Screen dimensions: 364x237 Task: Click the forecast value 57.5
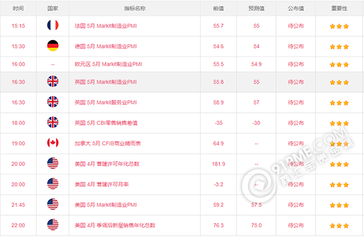tap(256, 205)
